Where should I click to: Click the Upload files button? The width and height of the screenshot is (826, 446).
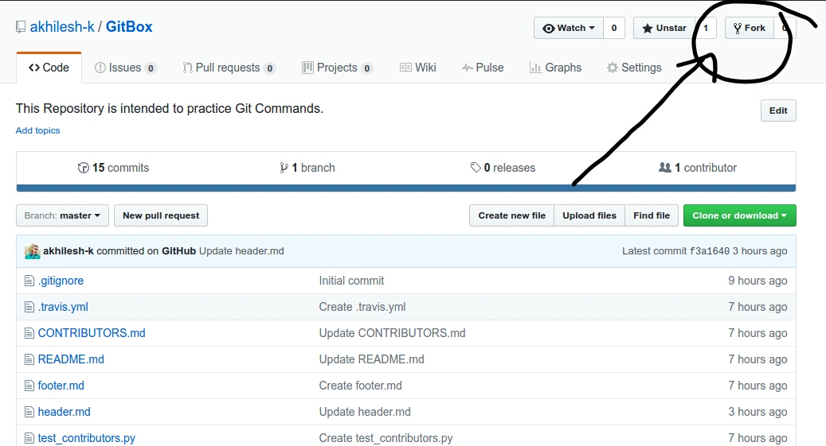pyautogui.click(x=589, y=215)
